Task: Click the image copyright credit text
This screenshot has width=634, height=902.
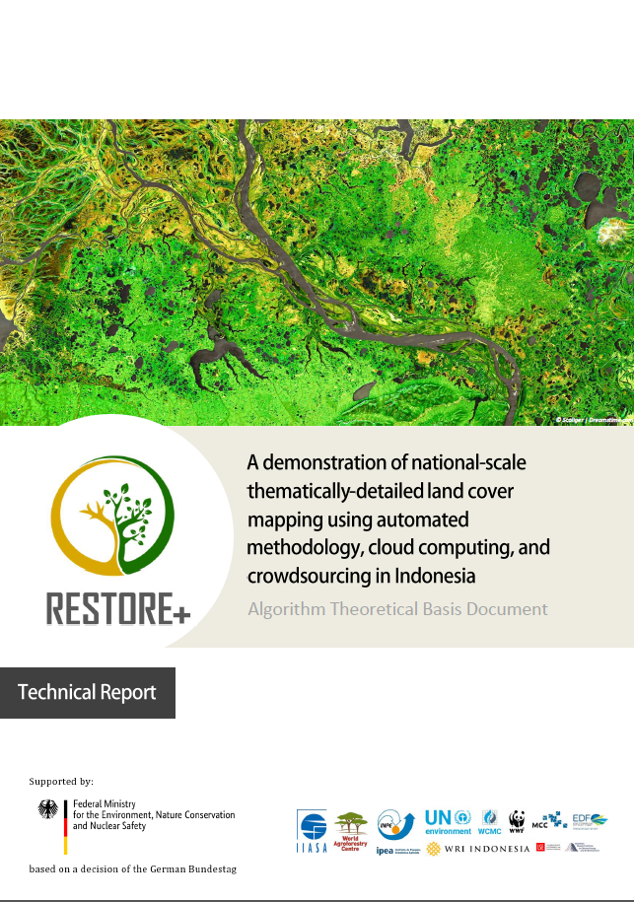Action: click(591, 419)
